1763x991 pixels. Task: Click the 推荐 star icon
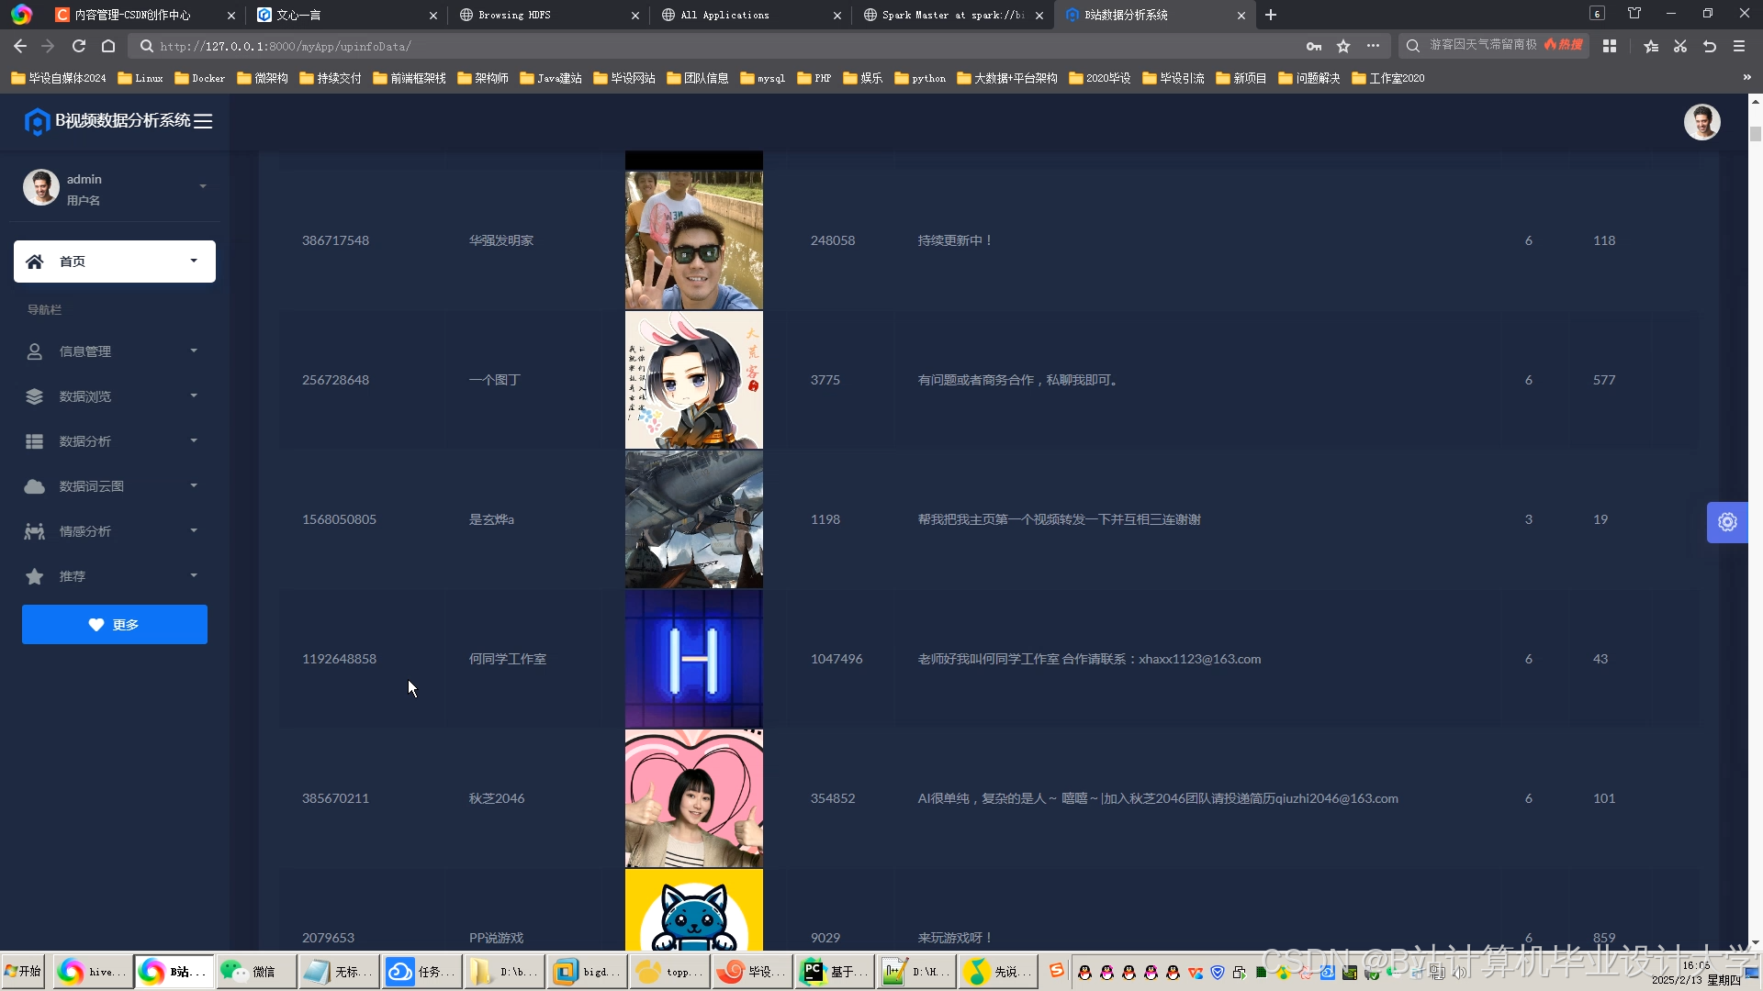pyautogui.click(x=35, y=576)
